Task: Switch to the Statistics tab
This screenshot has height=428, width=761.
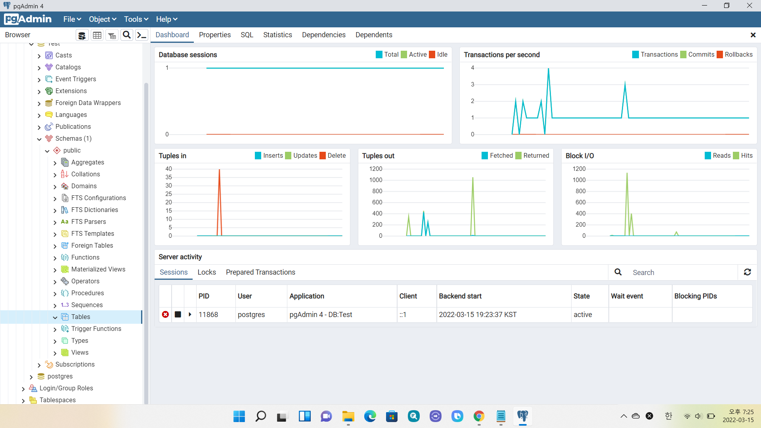Action: [277, 35]
